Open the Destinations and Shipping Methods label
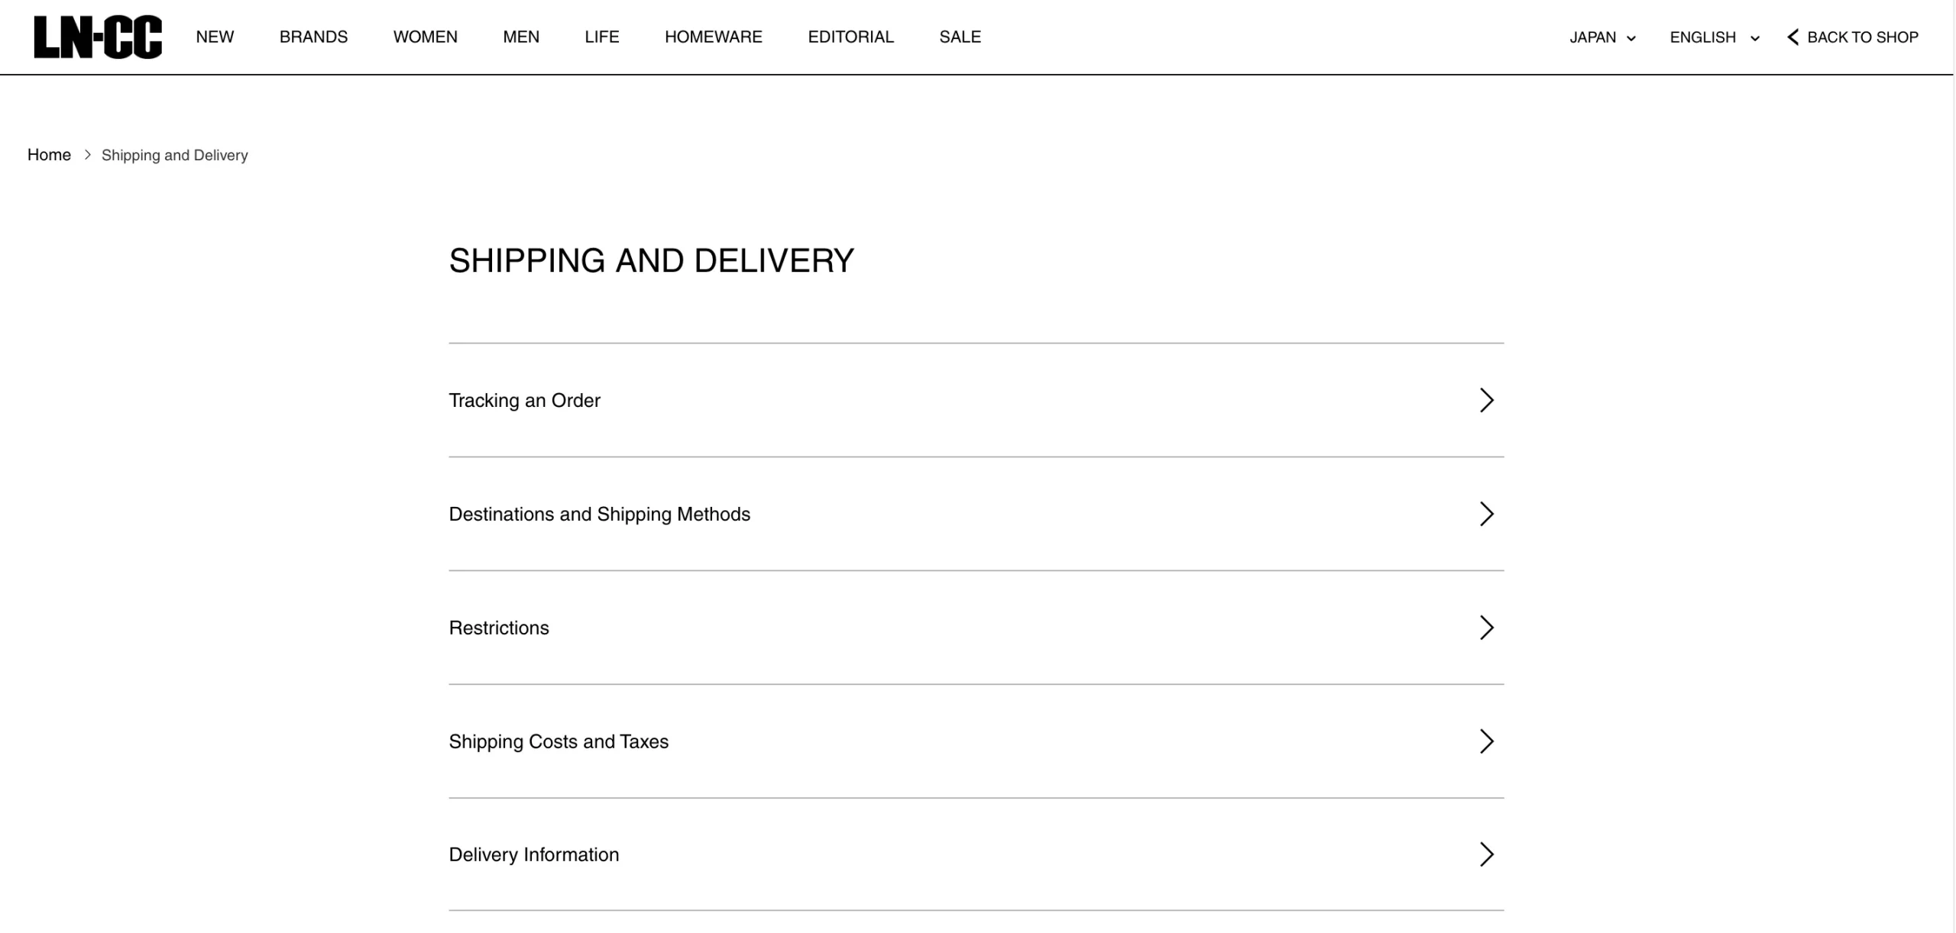This screenshot has height=933, width=1956. (599, 514)
